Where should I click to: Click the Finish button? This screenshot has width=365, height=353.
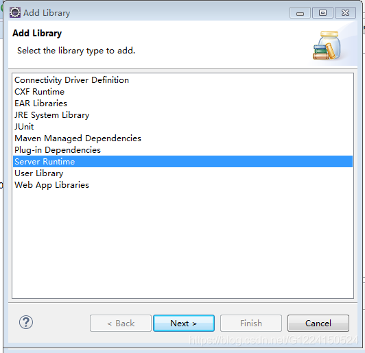click(251, 324)
